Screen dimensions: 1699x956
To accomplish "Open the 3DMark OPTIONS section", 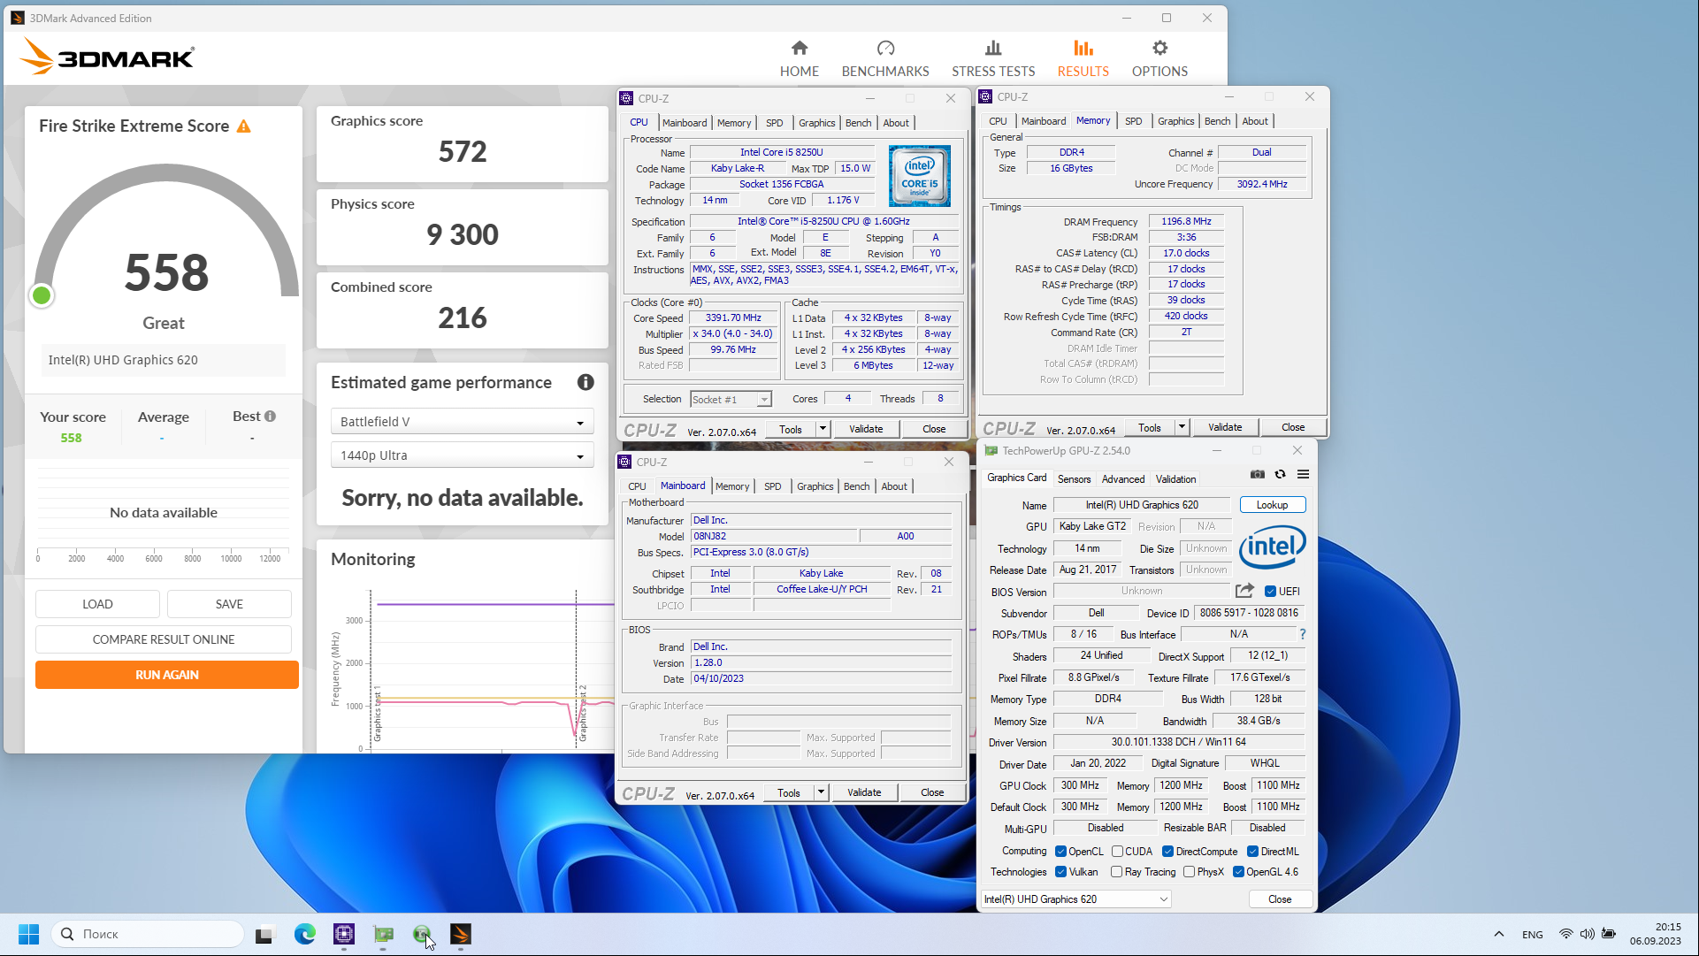I will click(x=1159, y=58).
